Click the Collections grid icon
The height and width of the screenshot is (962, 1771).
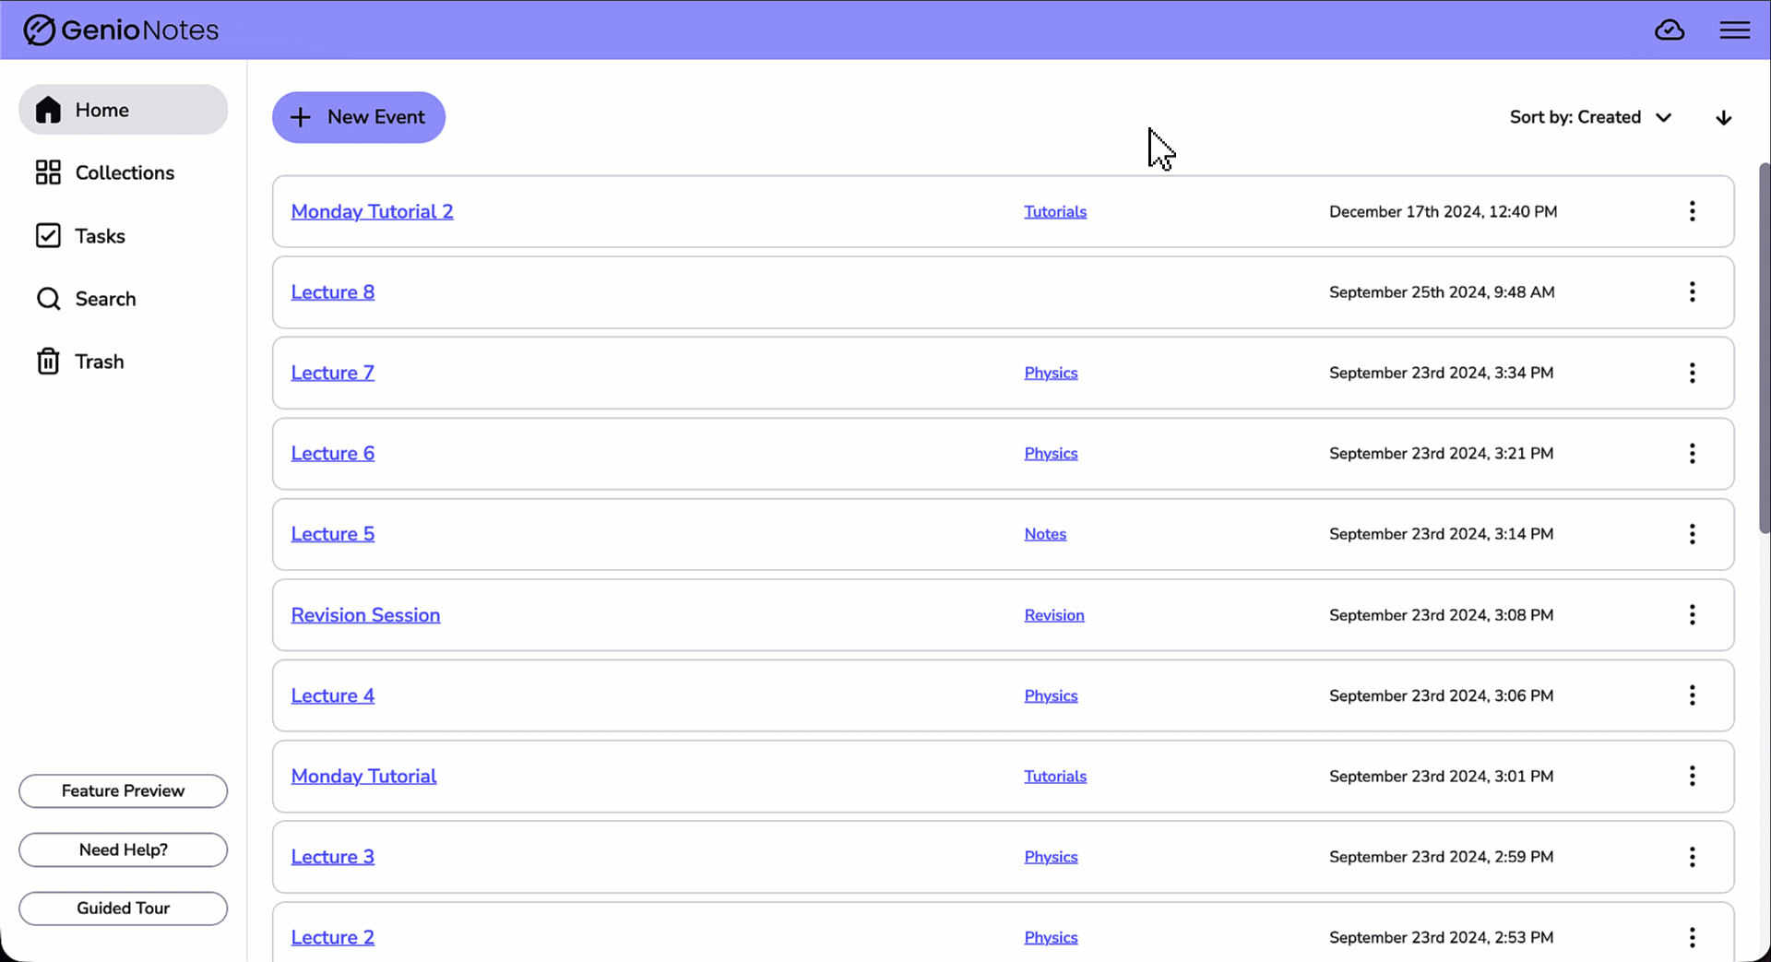point(48,172)
